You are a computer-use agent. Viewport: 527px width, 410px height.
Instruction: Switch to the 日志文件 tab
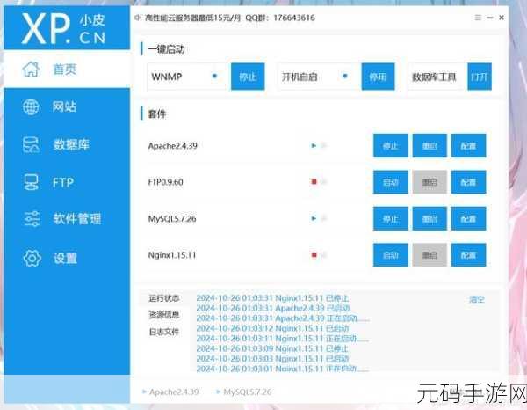tap(164, 332)
